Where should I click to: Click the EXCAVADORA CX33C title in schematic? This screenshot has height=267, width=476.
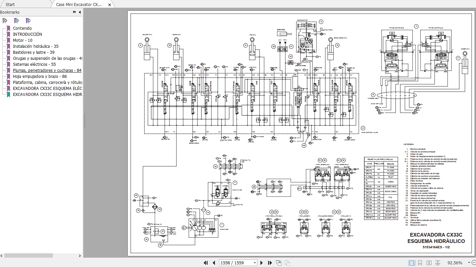coord(436,235)
